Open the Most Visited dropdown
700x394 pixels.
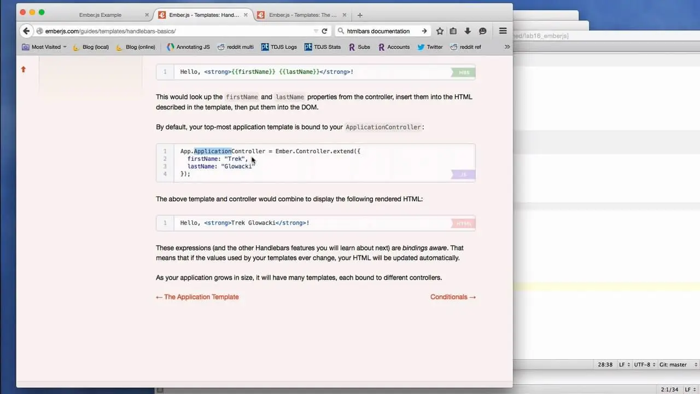[x=44, y=47]
